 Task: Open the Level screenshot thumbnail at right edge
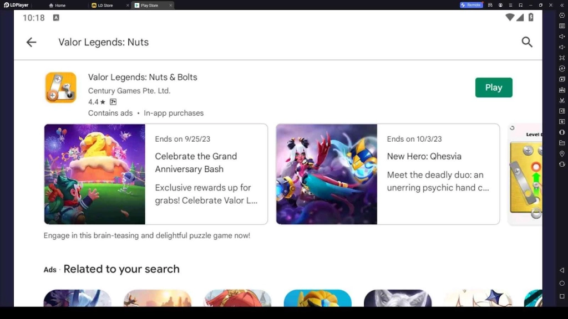pos(526,174)
